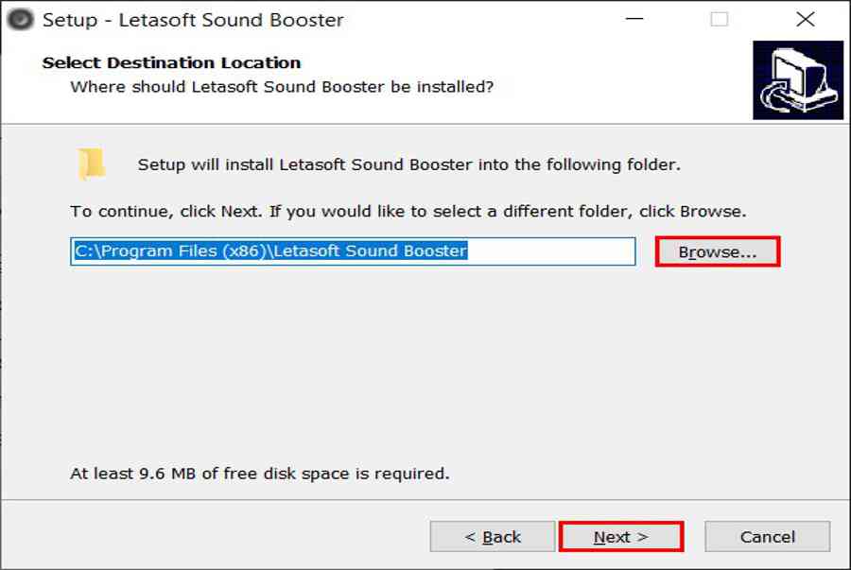Click the "Where should Letasoft Sound Booster be installed?" text

coord(282,87)
